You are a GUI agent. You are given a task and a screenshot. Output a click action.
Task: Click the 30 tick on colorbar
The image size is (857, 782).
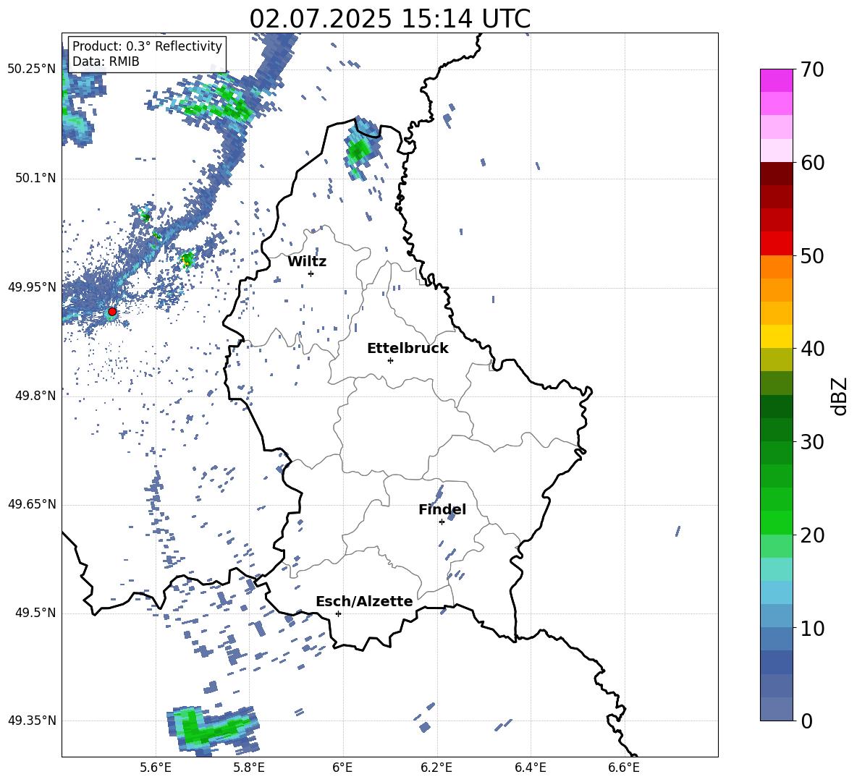812,442
